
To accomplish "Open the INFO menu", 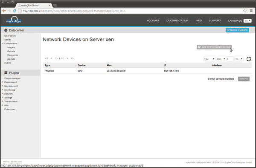I will (x=199, y=20).
